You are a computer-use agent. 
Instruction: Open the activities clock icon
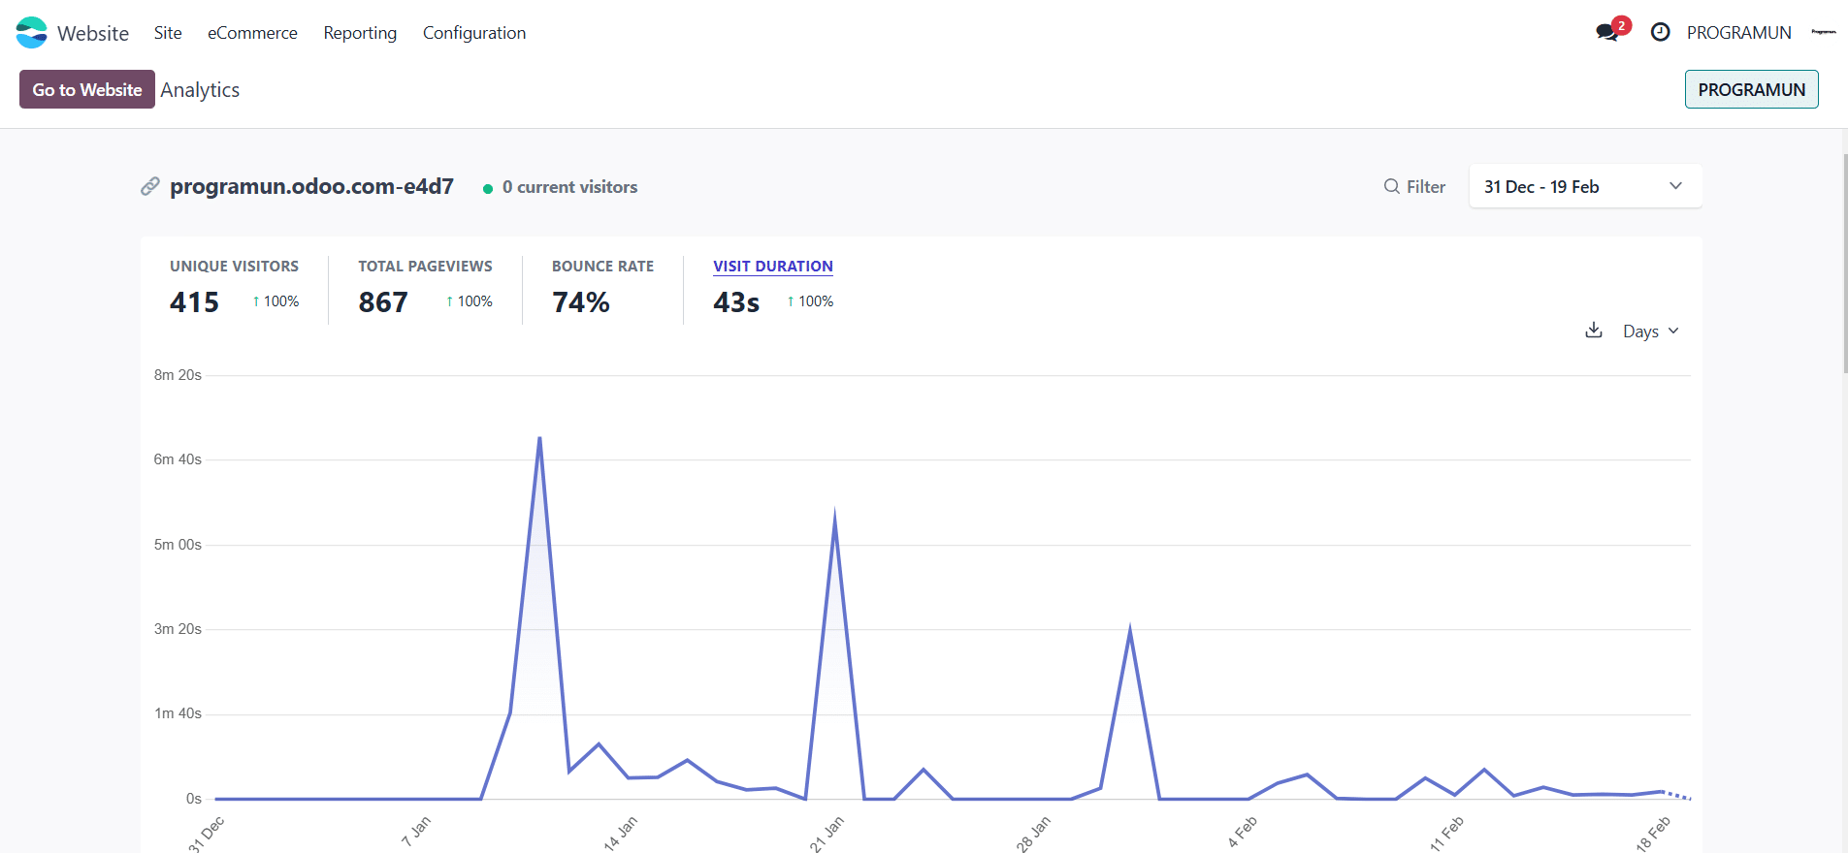[x=1660, y=33]
